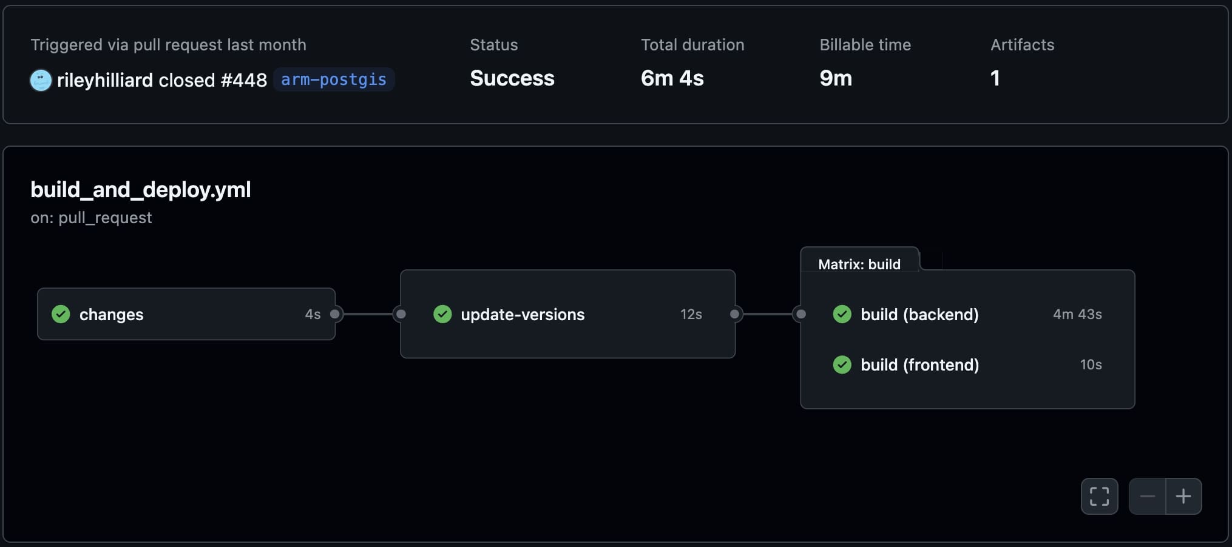Click the Artifacts count of 1
The height and width of the screenshot is (547, 1232).
point(995,78)
